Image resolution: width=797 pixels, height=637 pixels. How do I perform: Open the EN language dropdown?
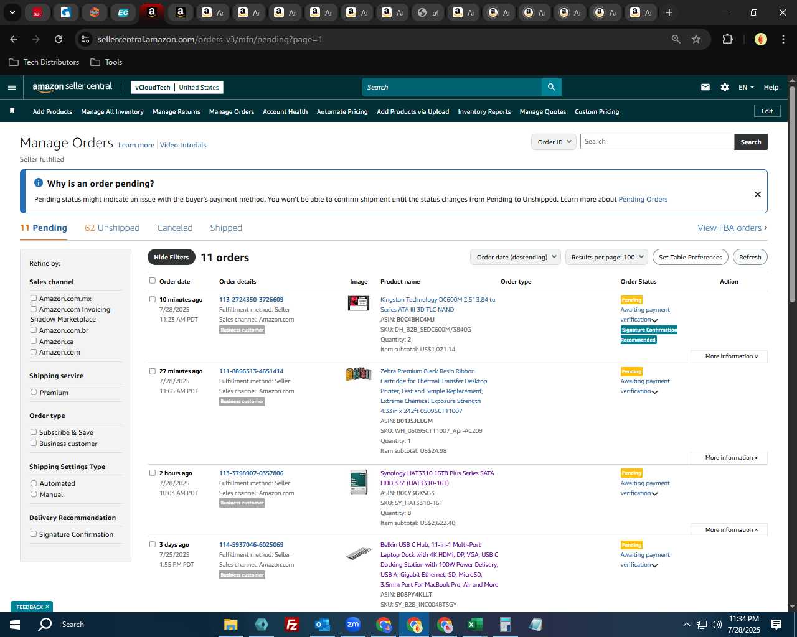click(746, 87)
